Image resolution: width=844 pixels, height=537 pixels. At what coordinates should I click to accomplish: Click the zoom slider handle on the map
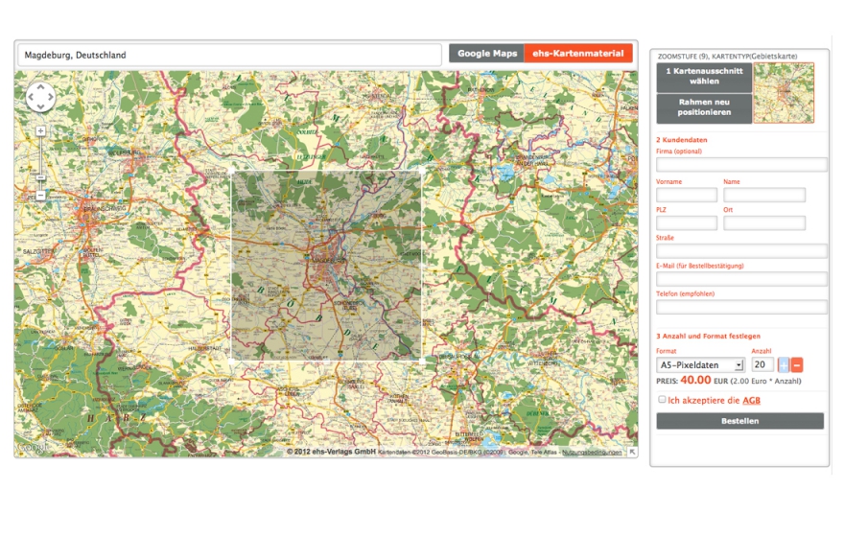tap(40, 177)
